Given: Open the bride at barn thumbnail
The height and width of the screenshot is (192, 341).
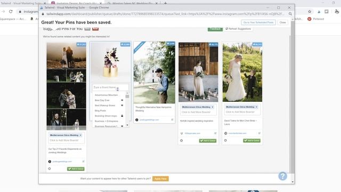Looking at the screenshot, I should click(198, 72).
